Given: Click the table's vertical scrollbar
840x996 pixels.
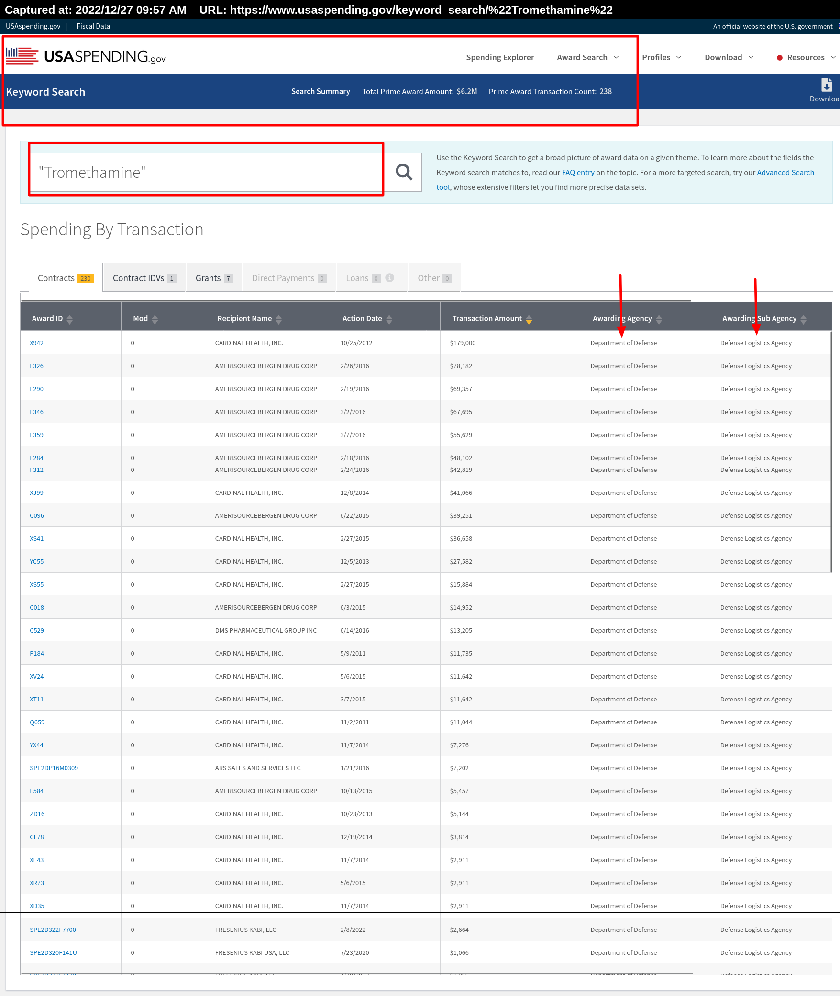Looking at the screenshot, I should 831,452.
